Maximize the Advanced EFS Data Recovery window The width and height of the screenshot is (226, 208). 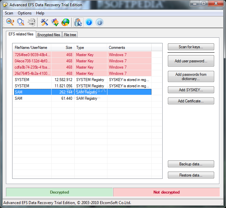tap(204, 4)
